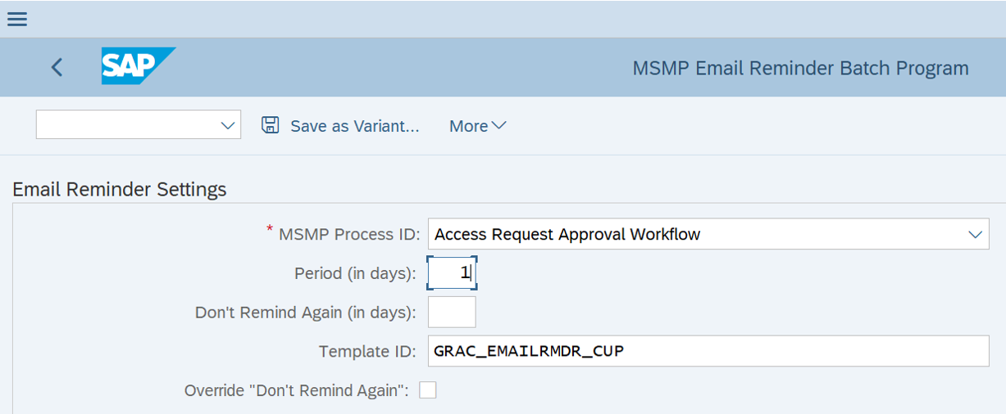Screen dimensions: 1006x414
Task: Click the Override "Don't Remind Again" label
Action: [297, 390]
